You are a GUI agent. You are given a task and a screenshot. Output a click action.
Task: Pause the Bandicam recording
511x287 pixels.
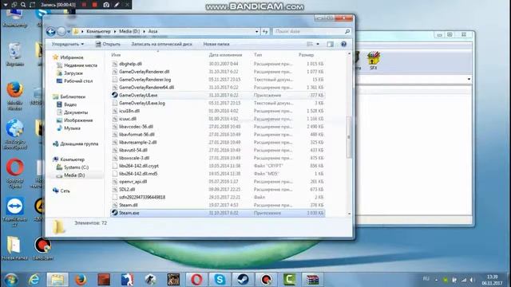[x=84, y=5]
